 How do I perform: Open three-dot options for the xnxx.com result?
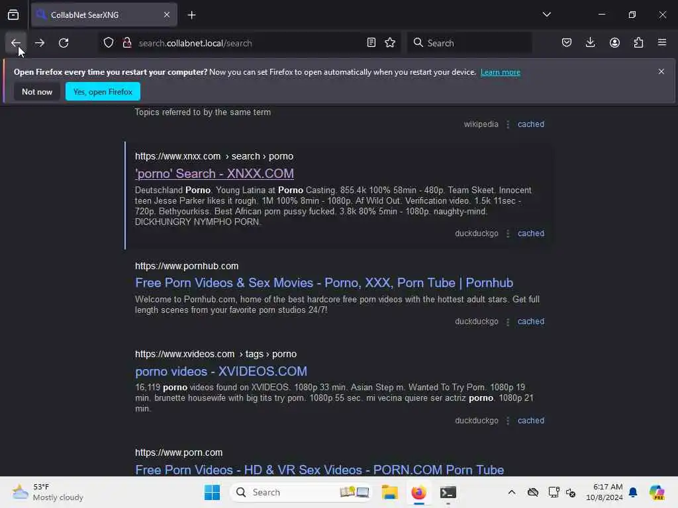[508, 233]
